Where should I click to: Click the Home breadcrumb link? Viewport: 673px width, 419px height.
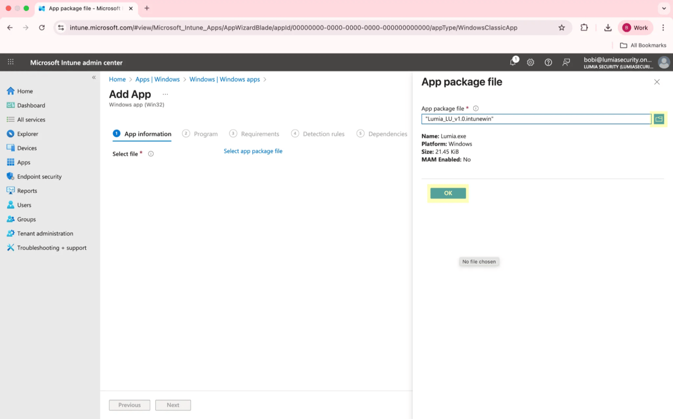117,79
